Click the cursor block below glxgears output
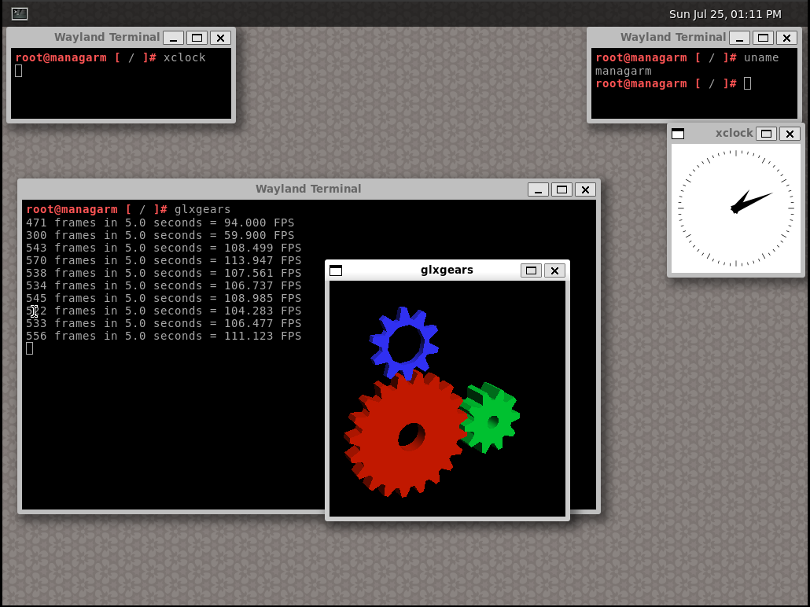Viewport: 810px width, 607px height. [29, 348]
